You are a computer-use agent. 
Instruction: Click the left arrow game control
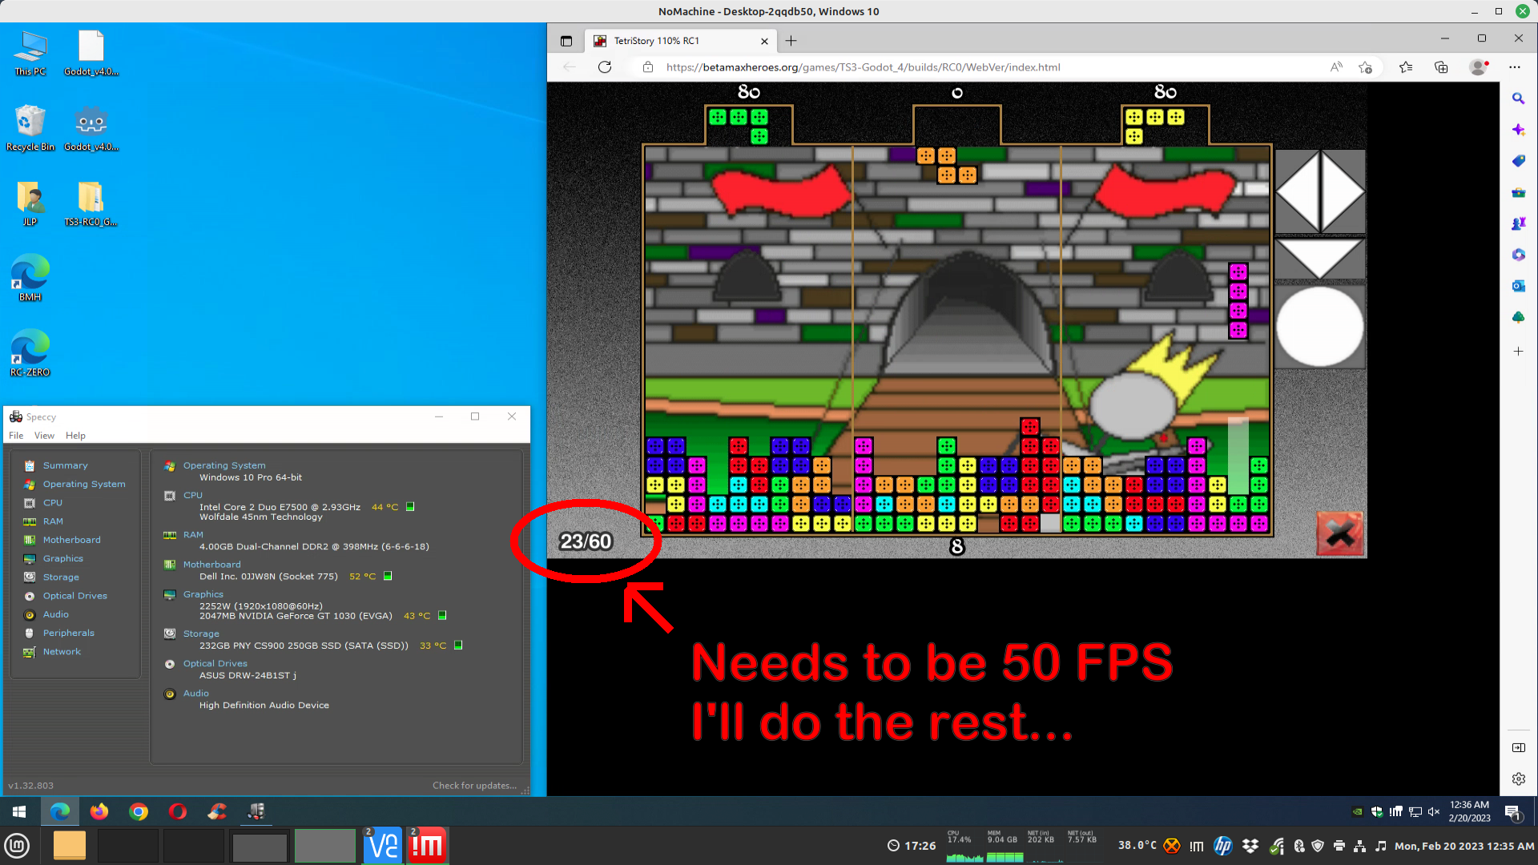[1298, 192]
